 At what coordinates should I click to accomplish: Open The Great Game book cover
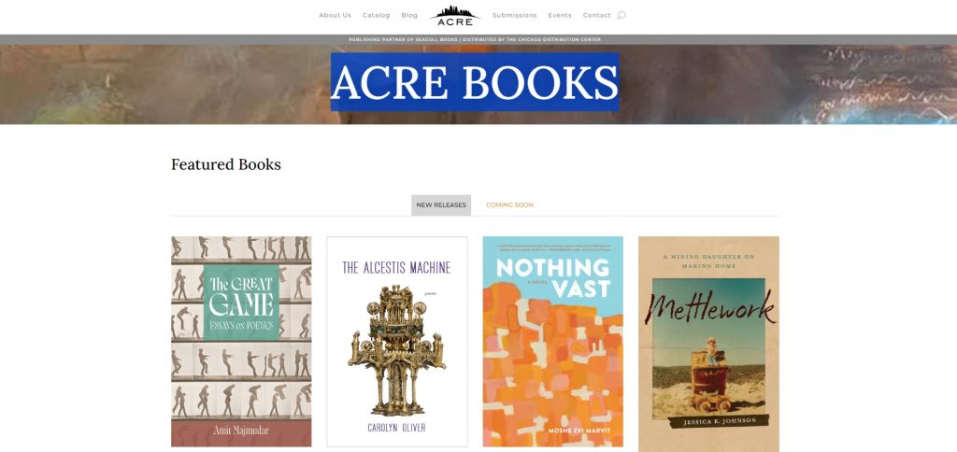(241, 342)
